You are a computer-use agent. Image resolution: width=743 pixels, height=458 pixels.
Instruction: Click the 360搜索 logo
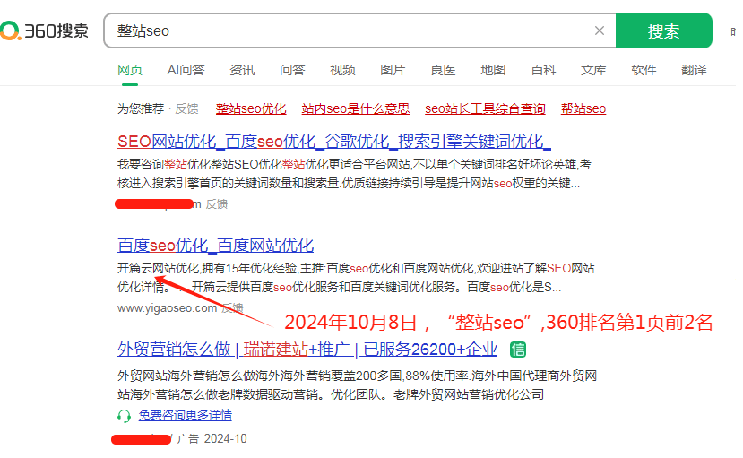coord(44,30)
